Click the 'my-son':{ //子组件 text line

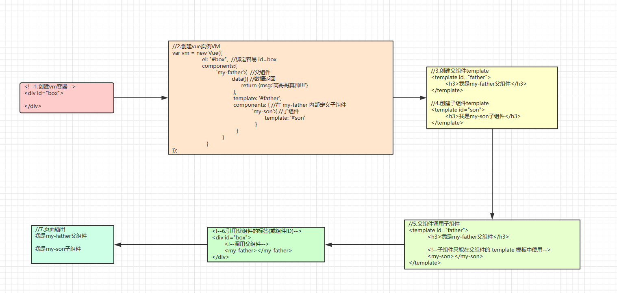pos(276,111)
